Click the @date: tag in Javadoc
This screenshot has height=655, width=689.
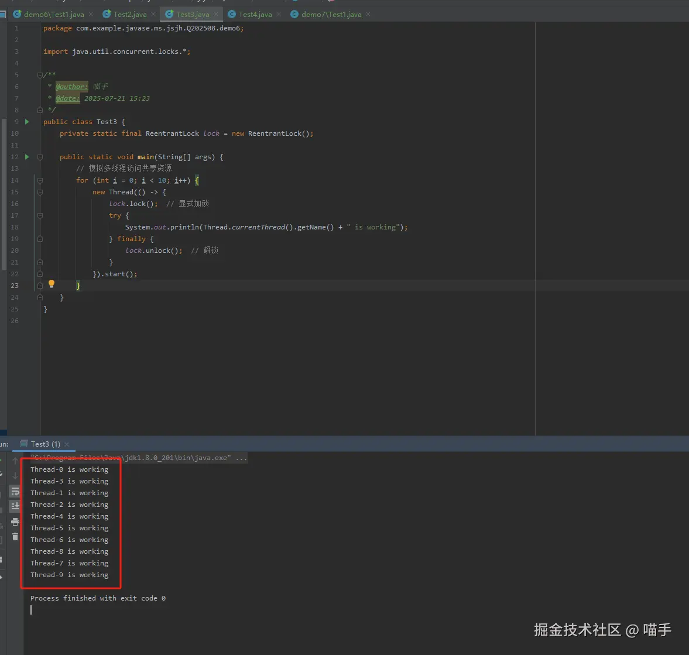68,98
